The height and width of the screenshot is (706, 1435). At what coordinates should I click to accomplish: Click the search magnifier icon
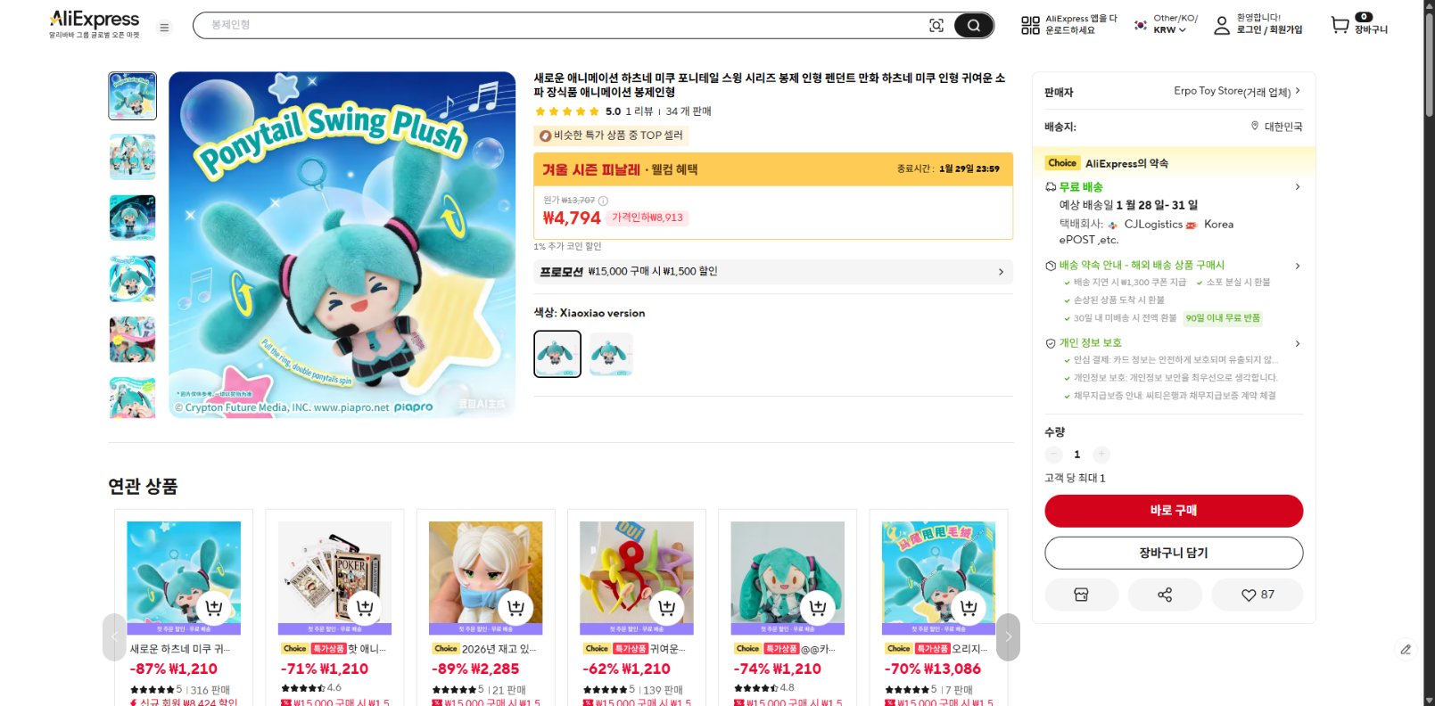pyautogui.click(x=971, y=26)
